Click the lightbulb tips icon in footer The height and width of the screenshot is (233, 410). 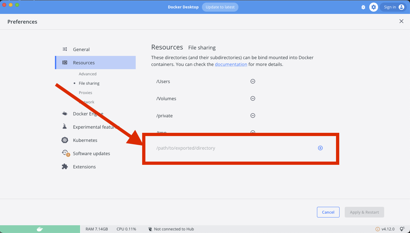[402, 229]
